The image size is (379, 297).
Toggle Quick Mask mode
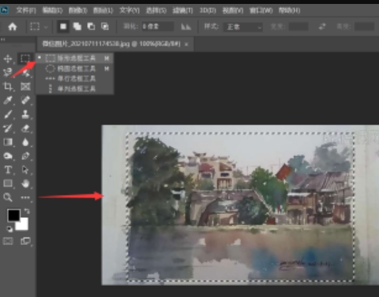[8, 241]
